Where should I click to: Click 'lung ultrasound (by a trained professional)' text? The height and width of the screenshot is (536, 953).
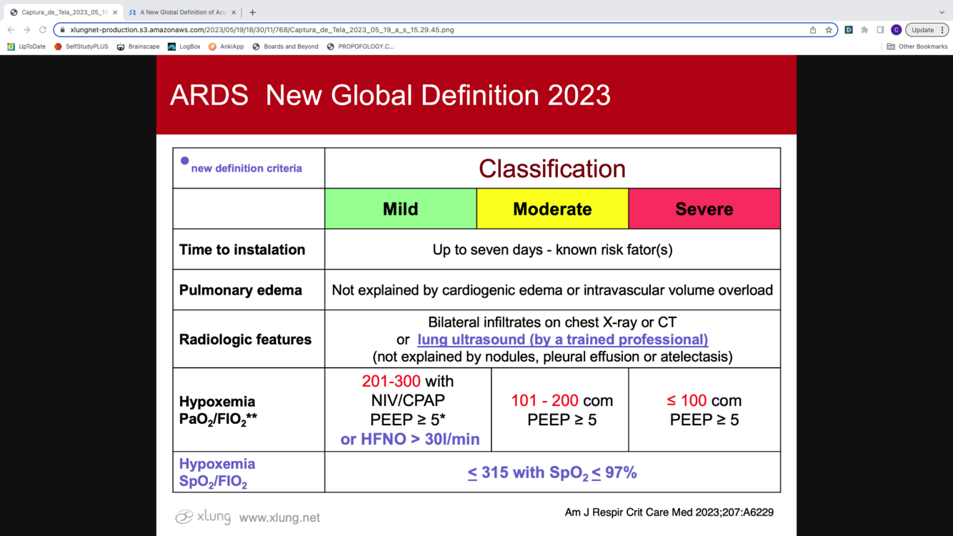pyautogui.click(x=563, y=339)
